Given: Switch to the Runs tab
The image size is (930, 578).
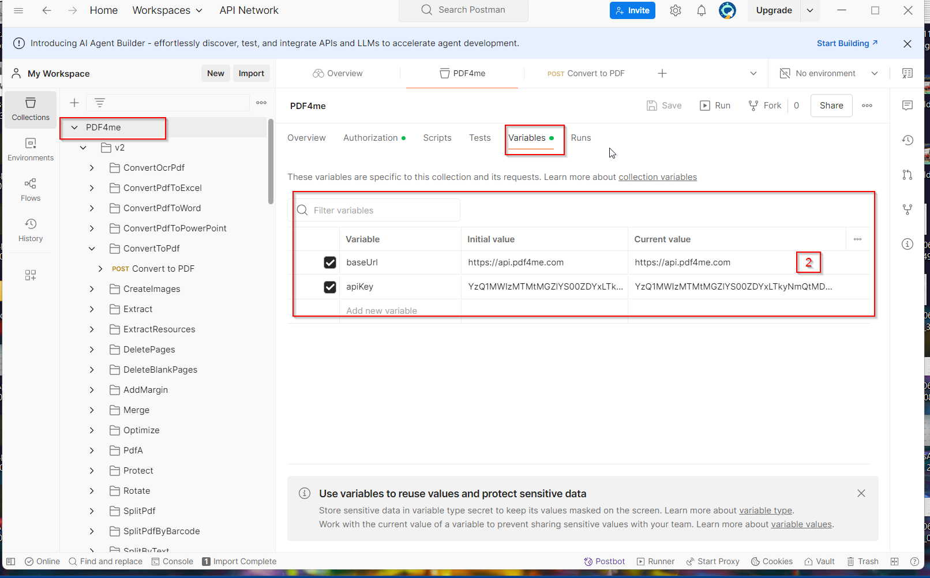Looking at the screenshot, I should [x=581, y=138].
